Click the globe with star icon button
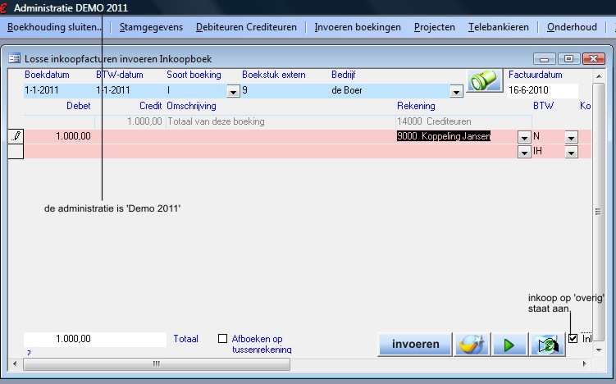616x384 pixels. coord(472,345)
